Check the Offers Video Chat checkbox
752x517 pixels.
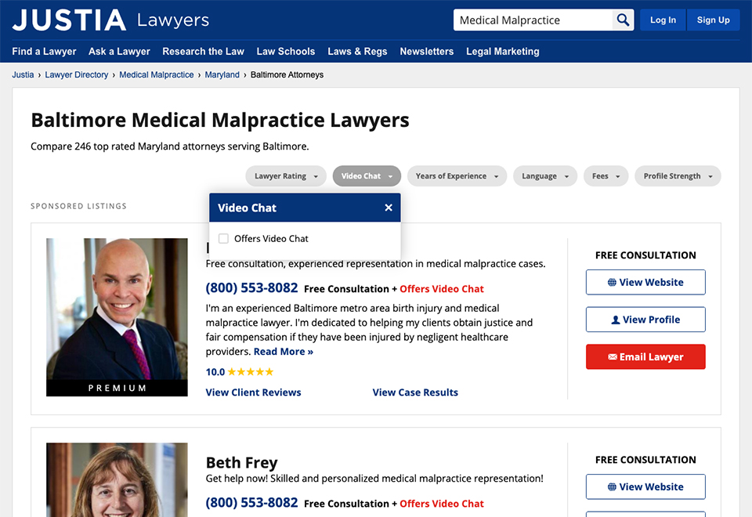click(224, 239)
